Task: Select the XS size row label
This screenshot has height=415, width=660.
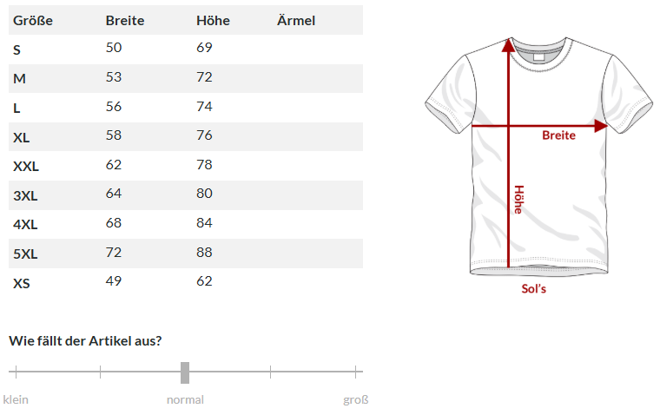Action: (22, 283)
